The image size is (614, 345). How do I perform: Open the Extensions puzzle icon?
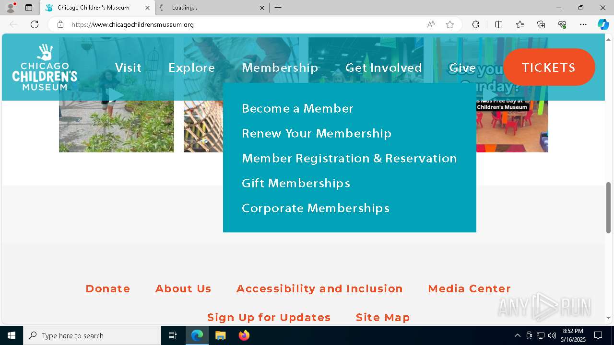tap(475, 24)
